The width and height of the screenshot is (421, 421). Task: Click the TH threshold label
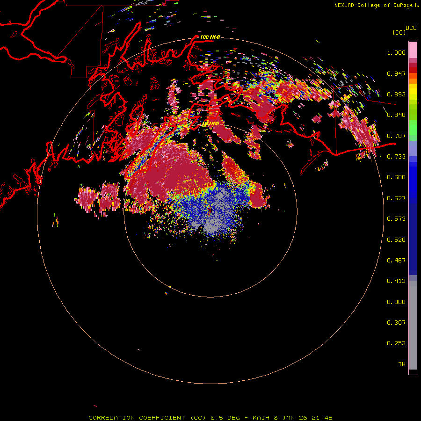(x=402, y=364)
